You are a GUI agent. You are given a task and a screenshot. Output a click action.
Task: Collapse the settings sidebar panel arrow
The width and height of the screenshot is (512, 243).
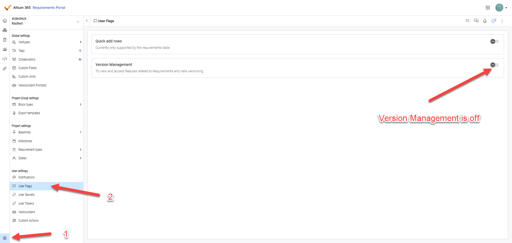(86, 21)
